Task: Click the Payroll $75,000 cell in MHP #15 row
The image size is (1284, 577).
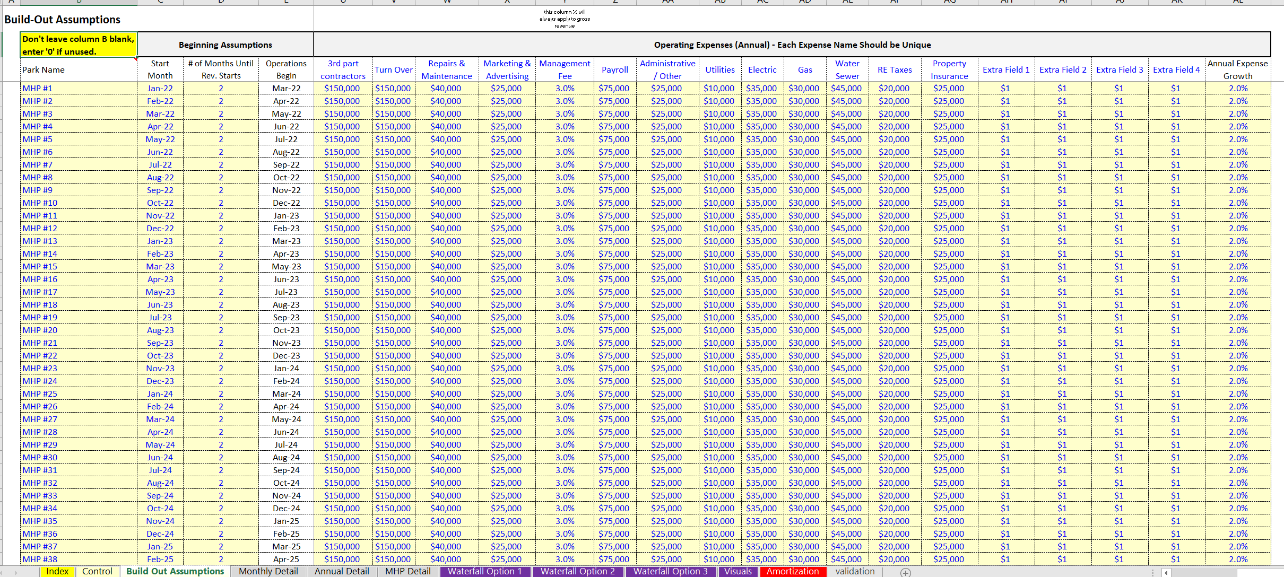Action: tap(615, 267)
